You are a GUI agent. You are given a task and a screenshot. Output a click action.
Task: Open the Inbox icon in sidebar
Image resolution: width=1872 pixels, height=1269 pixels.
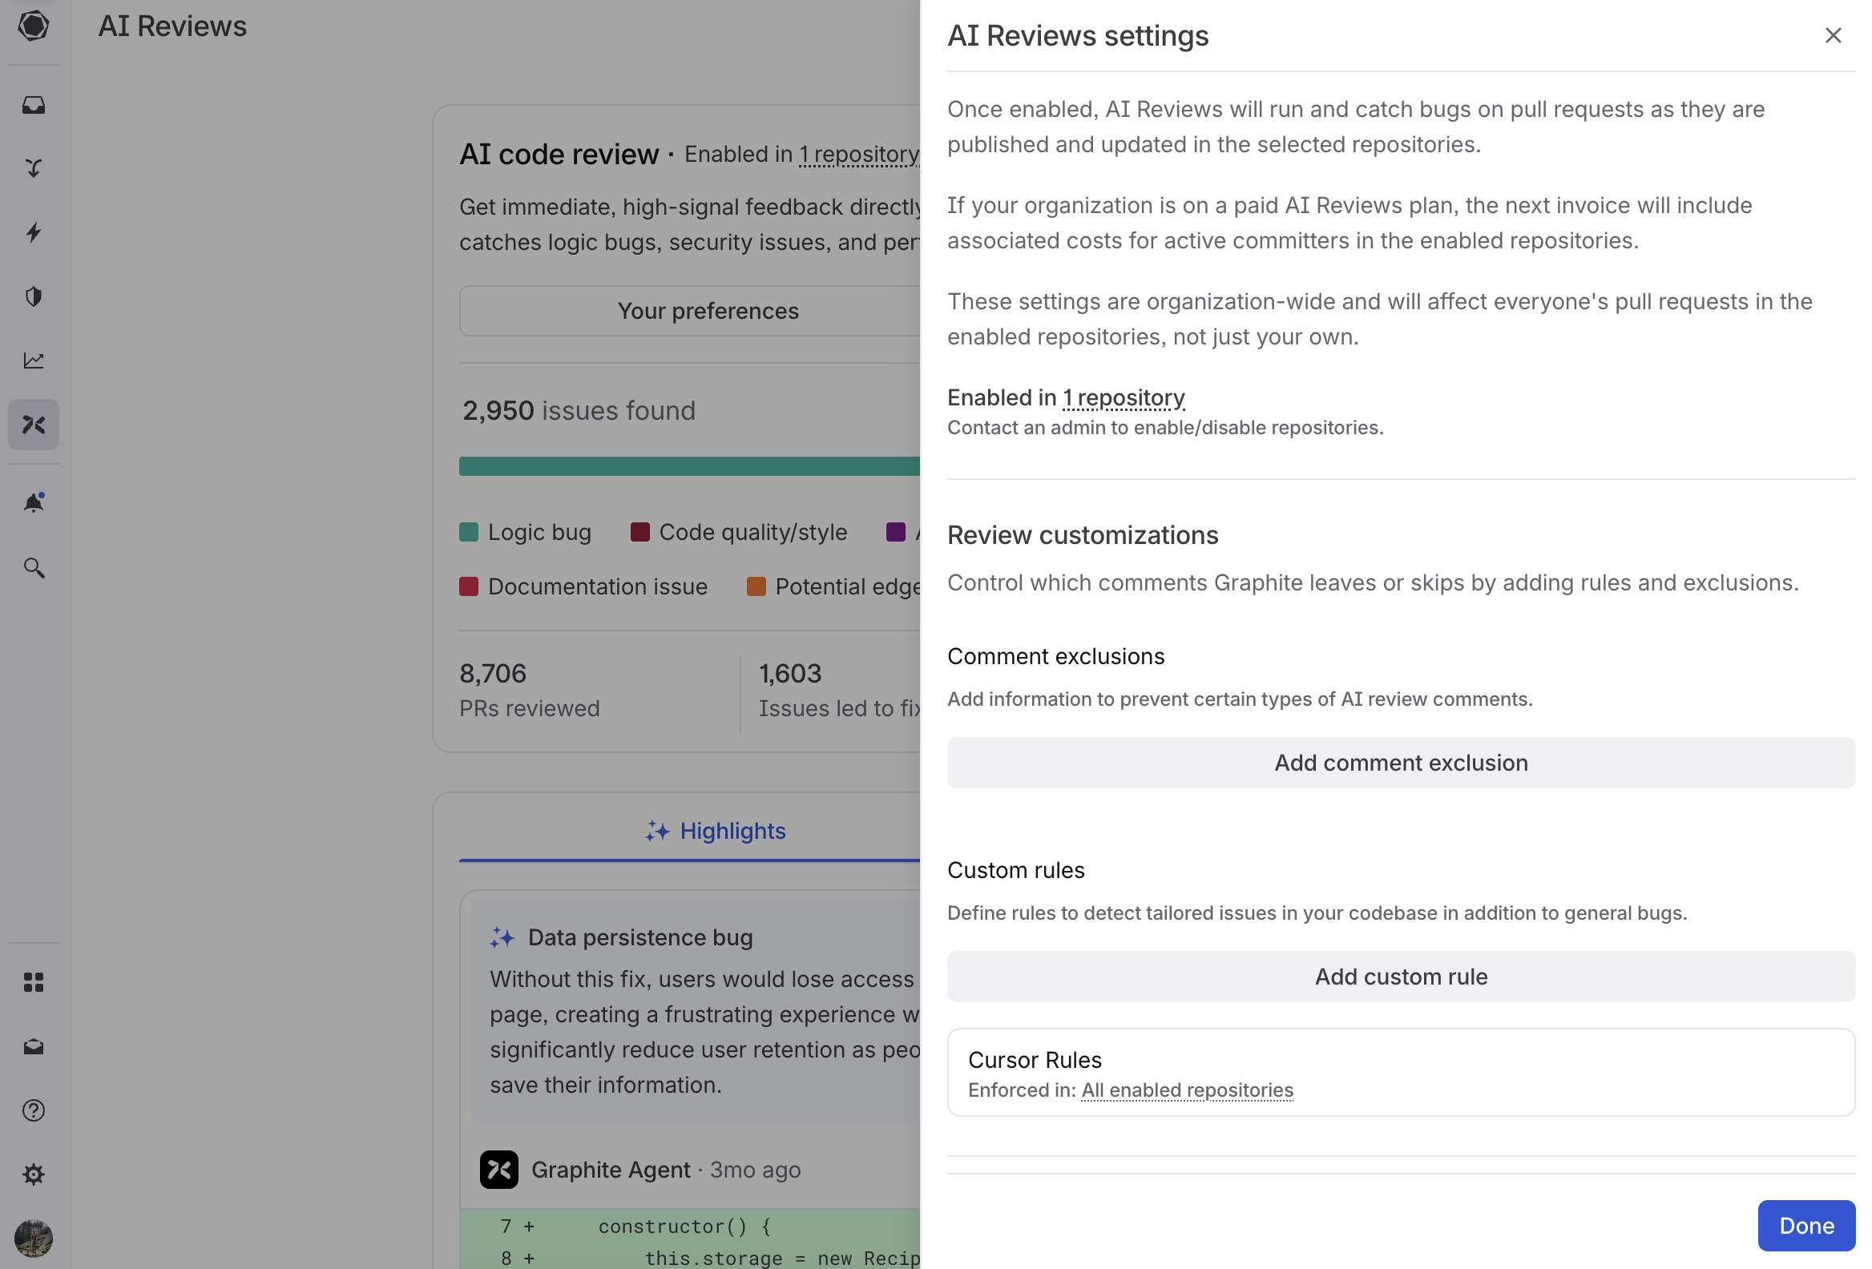point(33,106)
